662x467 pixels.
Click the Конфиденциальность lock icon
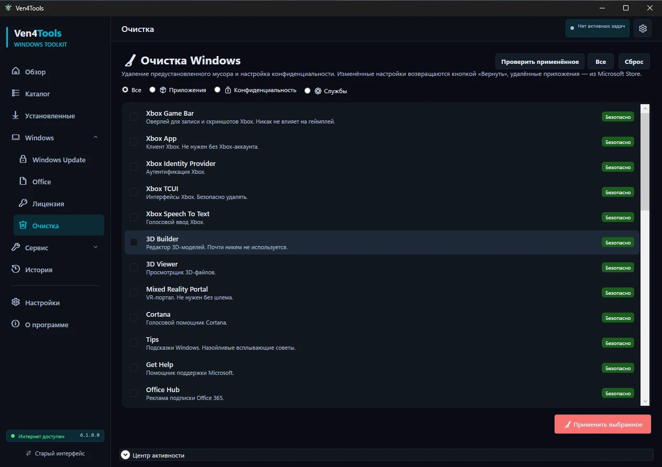tap(228, 90)
